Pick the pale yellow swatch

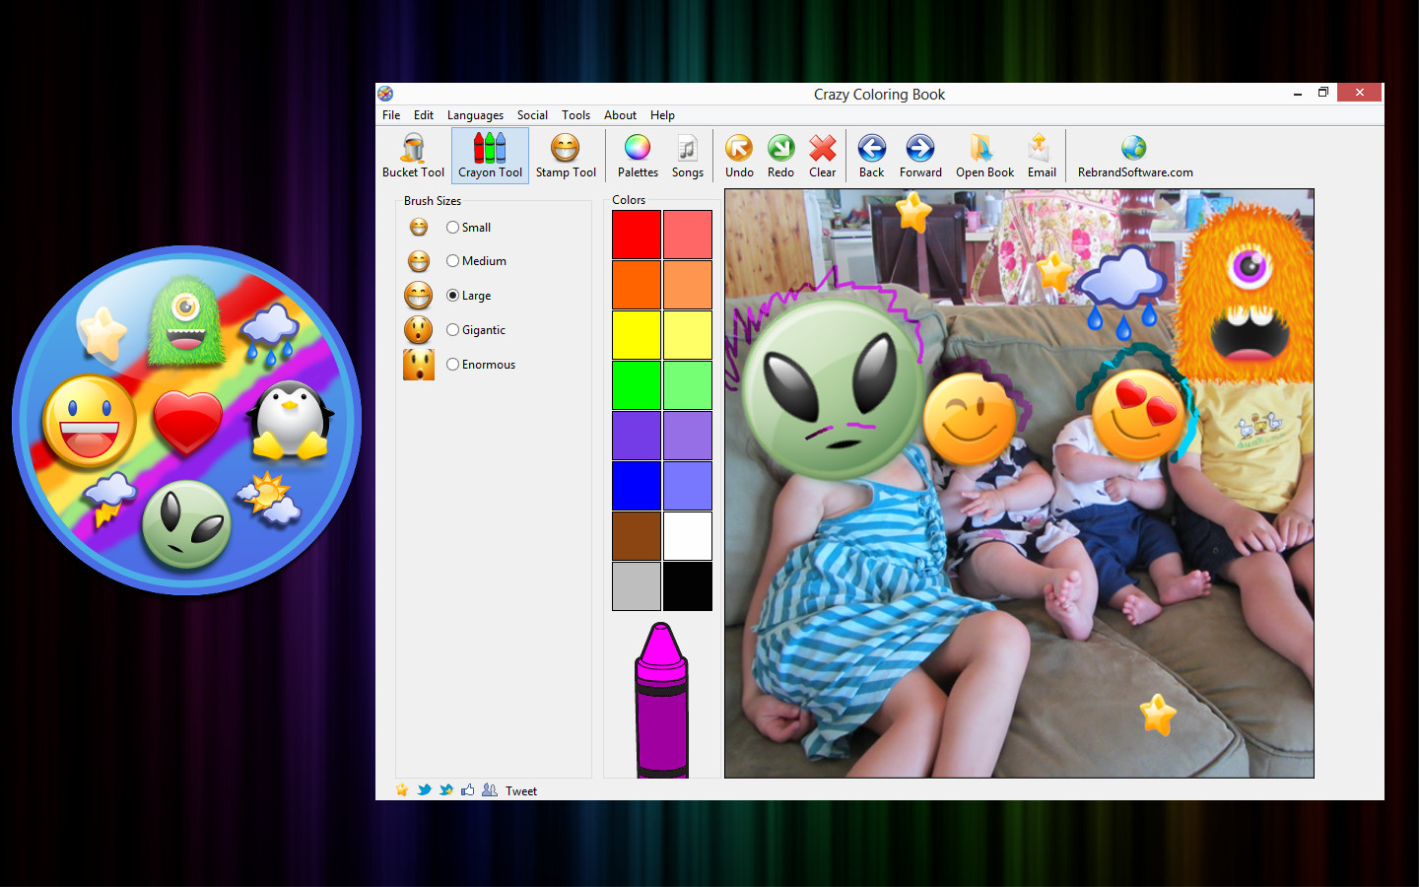pyautogui.click(x=688, y=335)
